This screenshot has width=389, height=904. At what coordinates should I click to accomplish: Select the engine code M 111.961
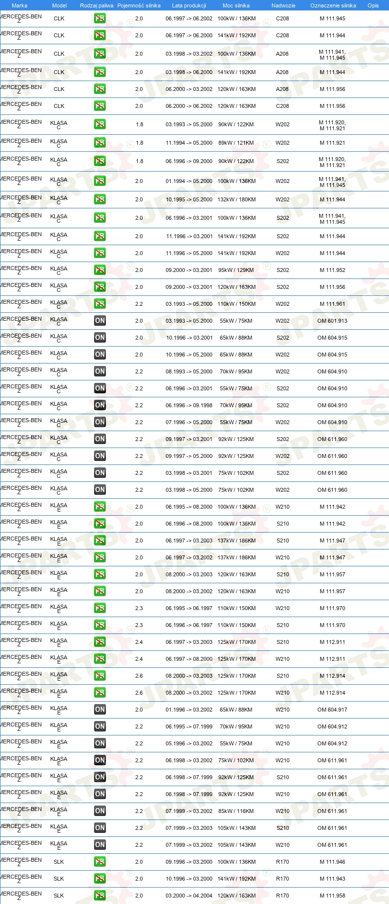[332, 304]
